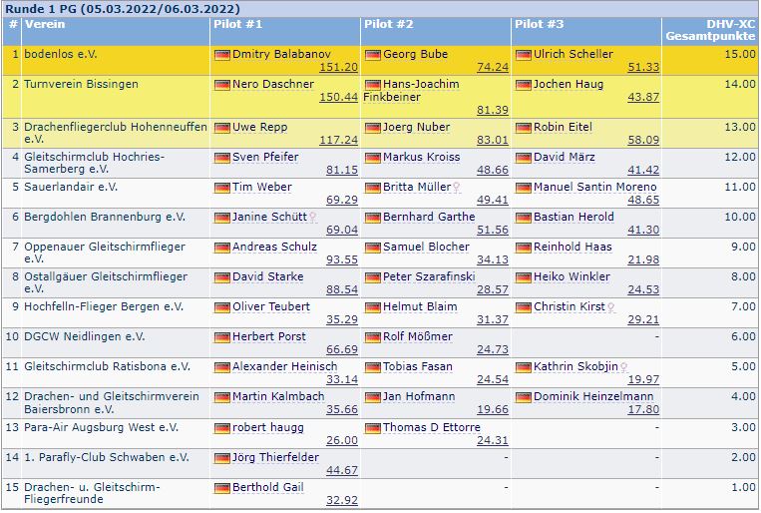Select club Bergdohlen Brannenburg e.V.
Viewport: 761px width, 513px height.
105,217
